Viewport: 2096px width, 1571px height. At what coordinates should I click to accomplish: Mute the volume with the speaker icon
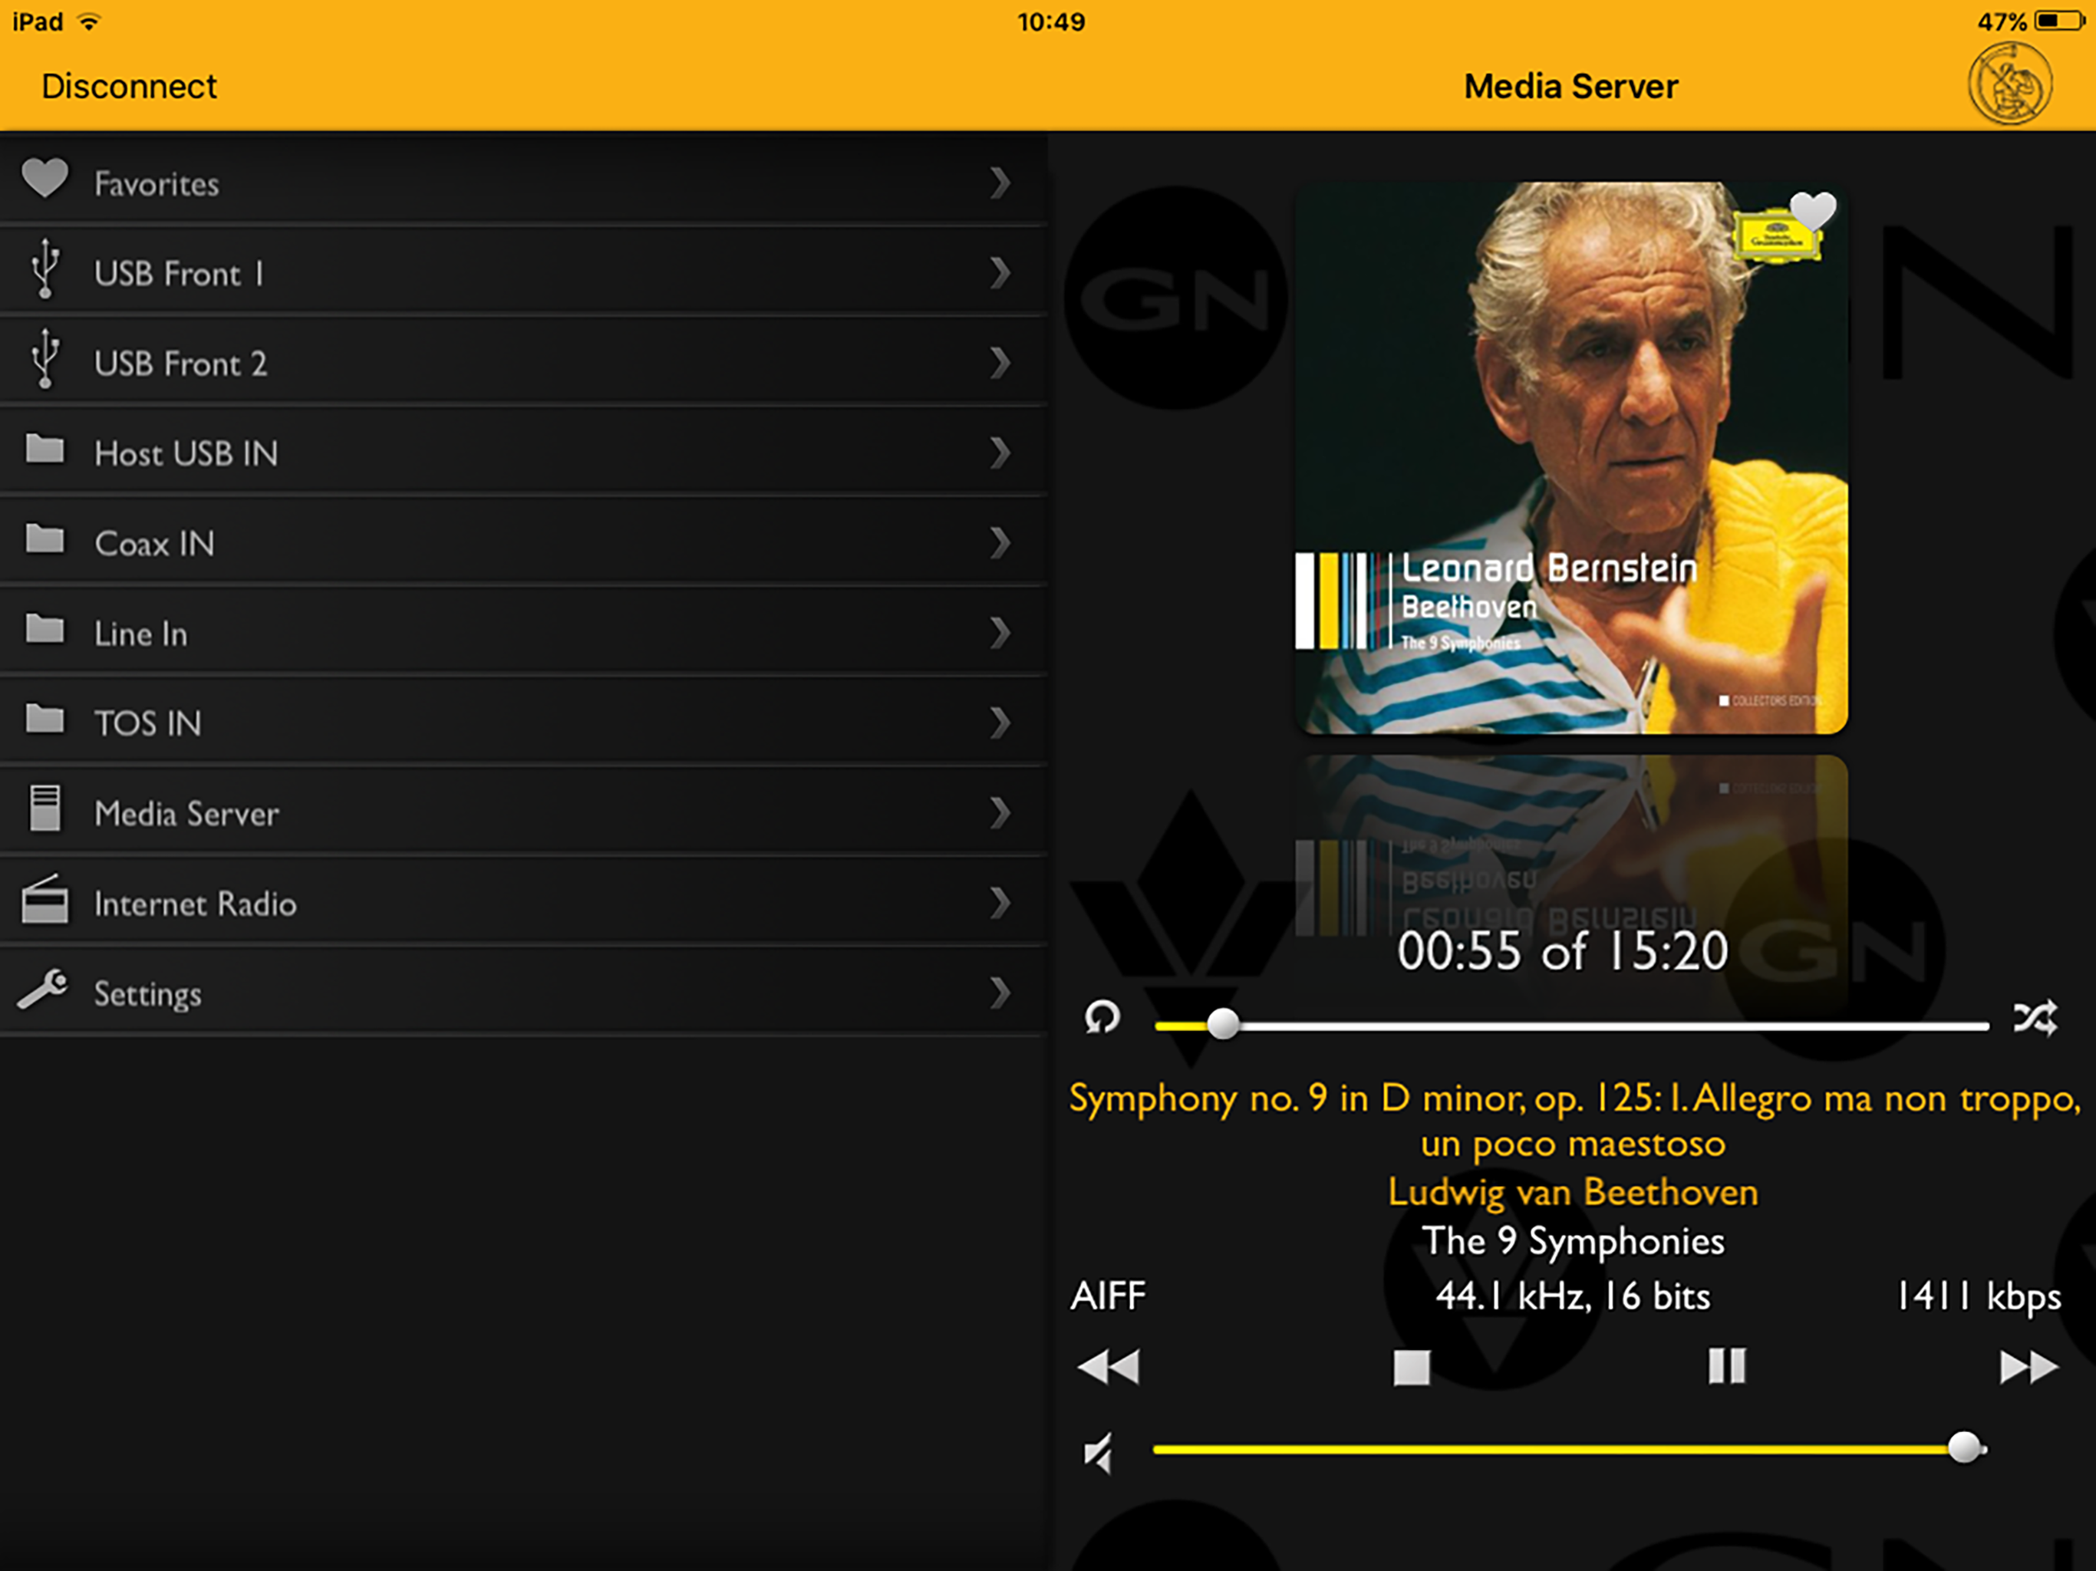[x=1099, y=1453]
